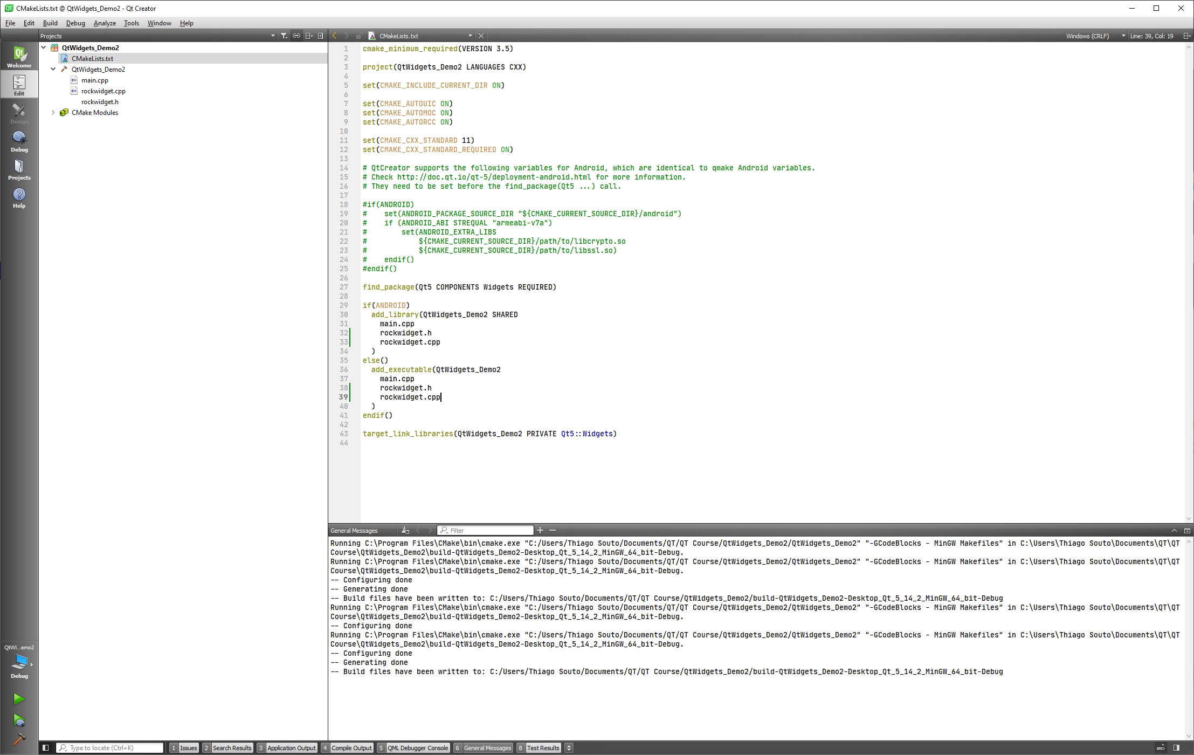This screenshot has height=755, width=1194.
Task: Select rockwidget.cpp in project tree
Action: pos(103,91)
